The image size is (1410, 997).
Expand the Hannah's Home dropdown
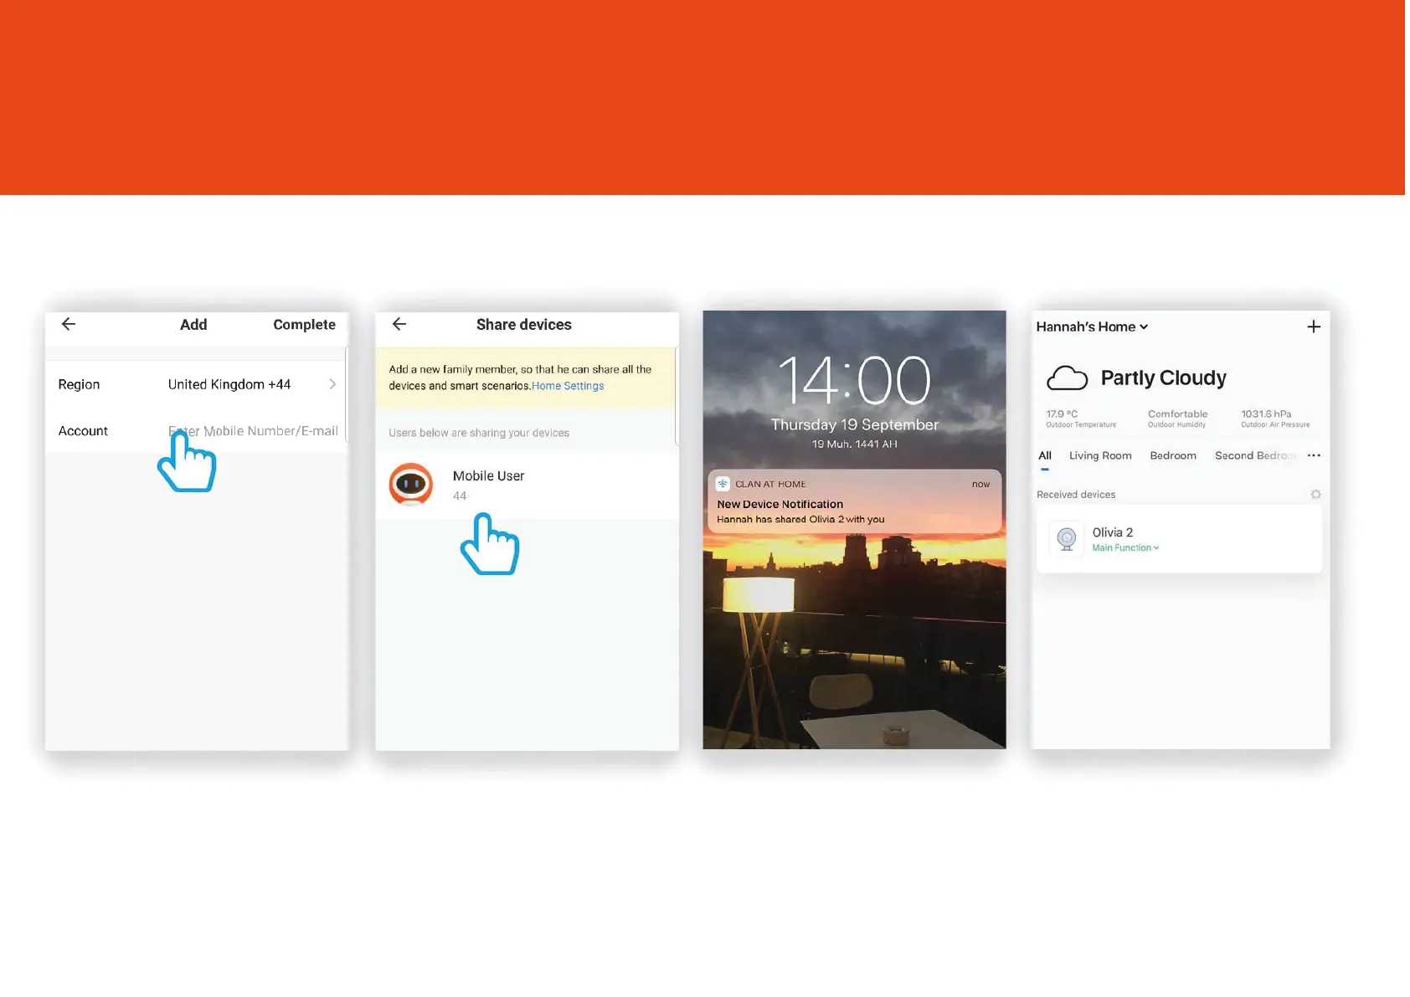(x=1092, y=326)
